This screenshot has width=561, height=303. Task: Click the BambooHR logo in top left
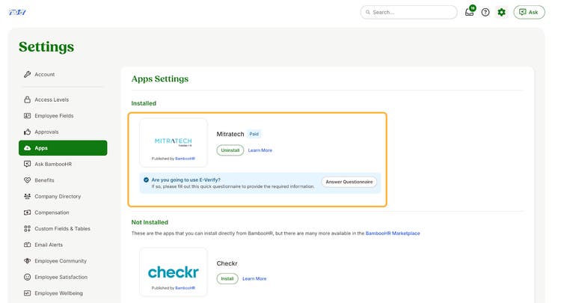(17, 12)
